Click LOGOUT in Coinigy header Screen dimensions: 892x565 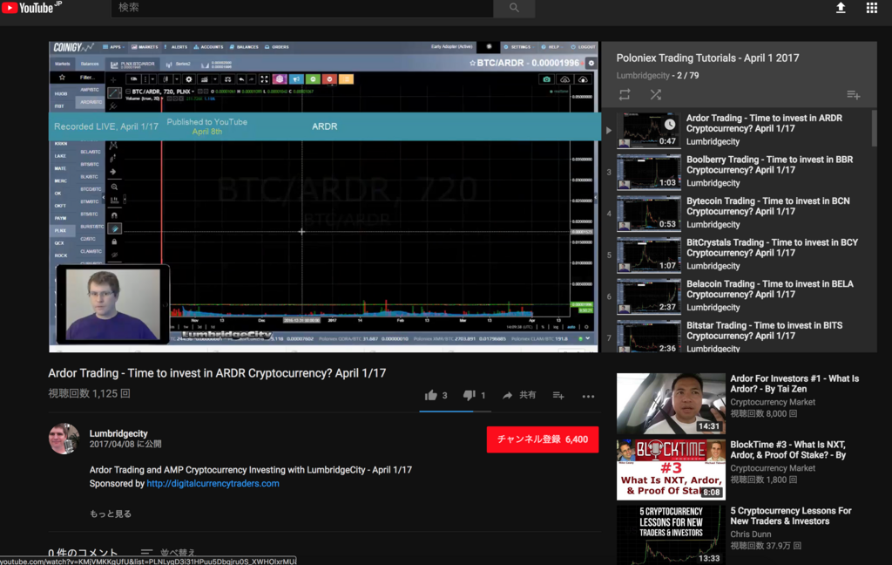click(583, 47)
